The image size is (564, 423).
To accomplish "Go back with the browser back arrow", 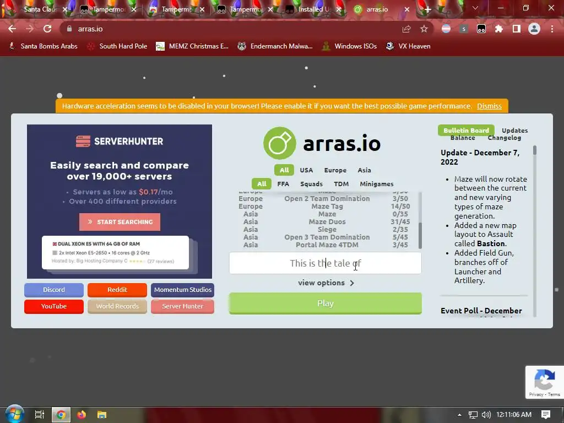I will [x=12, y=29].
